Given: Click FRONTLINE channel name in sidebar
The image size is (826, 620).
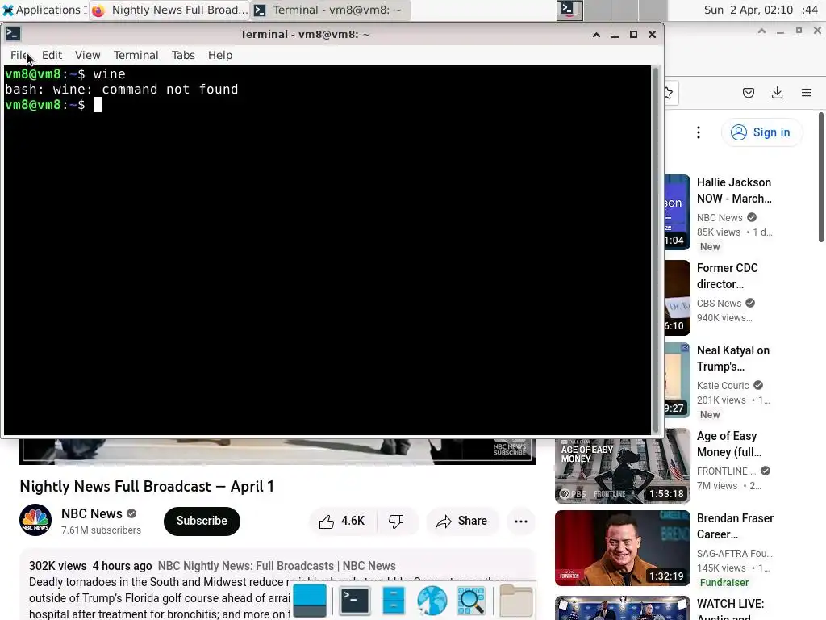Looking at the screenshot, I should coord(727,471).
